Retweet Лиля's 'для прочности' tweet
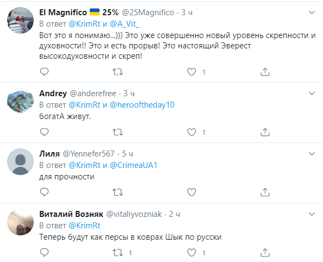This screenshot has width=323, height=262. (117, 192)
